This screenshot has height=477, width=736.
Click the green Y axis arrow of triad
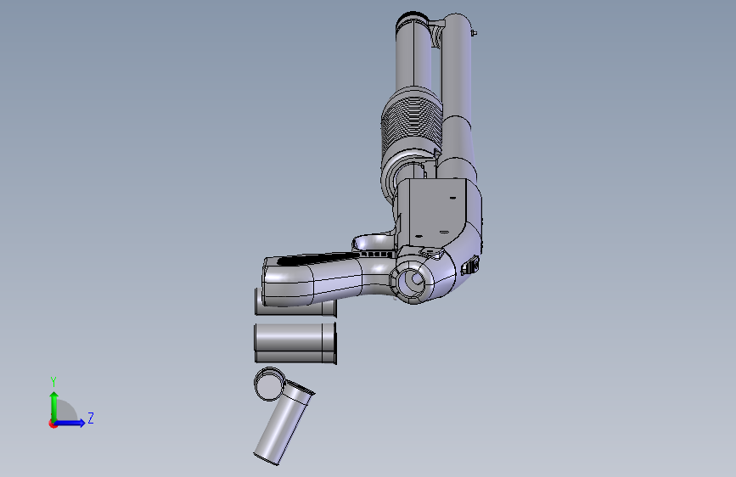[x=54, y=406]
